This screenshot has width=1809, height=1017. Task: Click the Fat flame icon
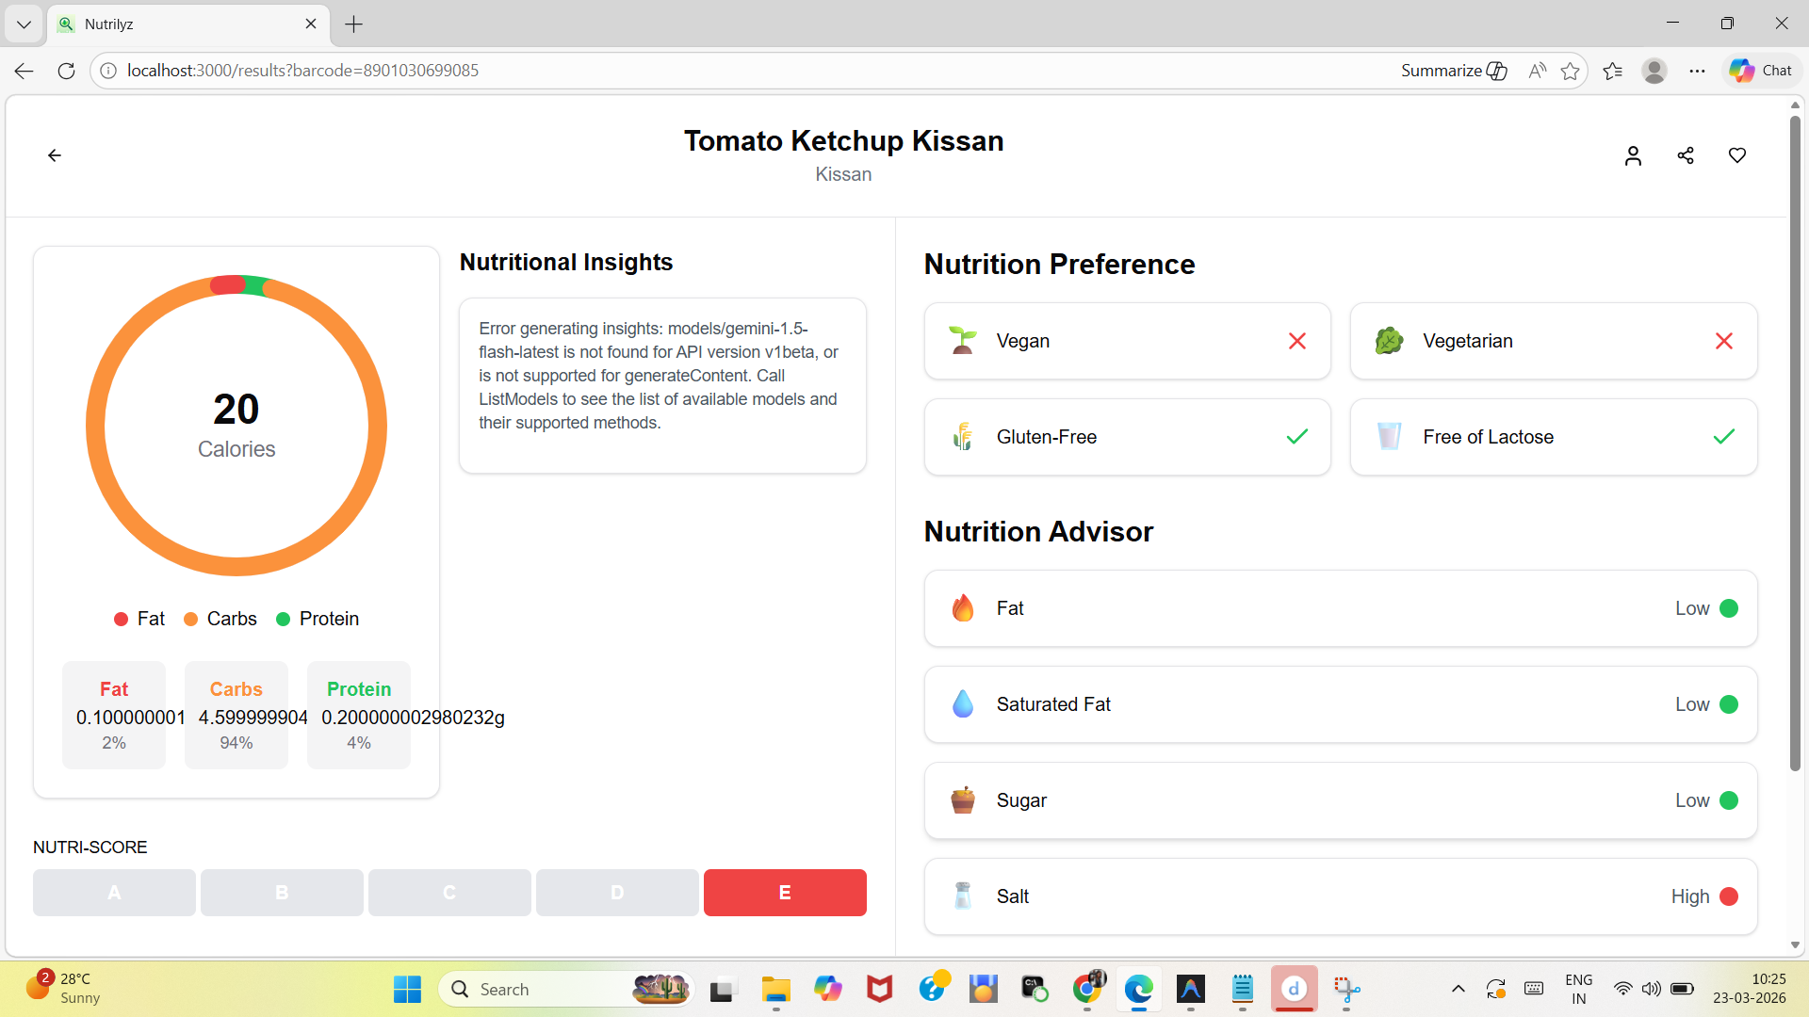pyautogui.click(x=962, y=608)
